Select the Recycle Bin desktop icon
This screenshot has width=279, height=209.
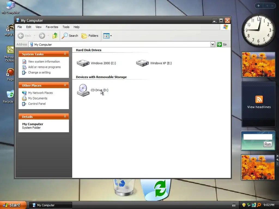[8, 97]
